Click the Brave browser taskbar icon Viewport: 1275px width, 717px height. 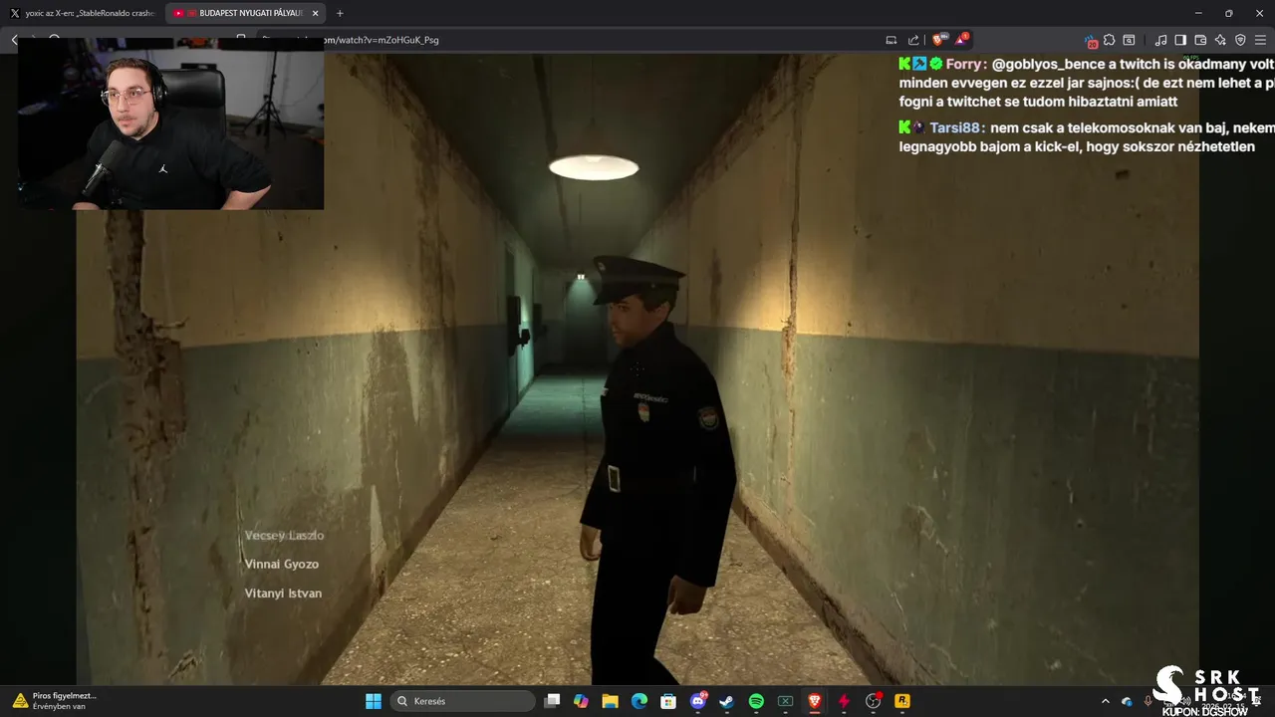pos(815,701)
